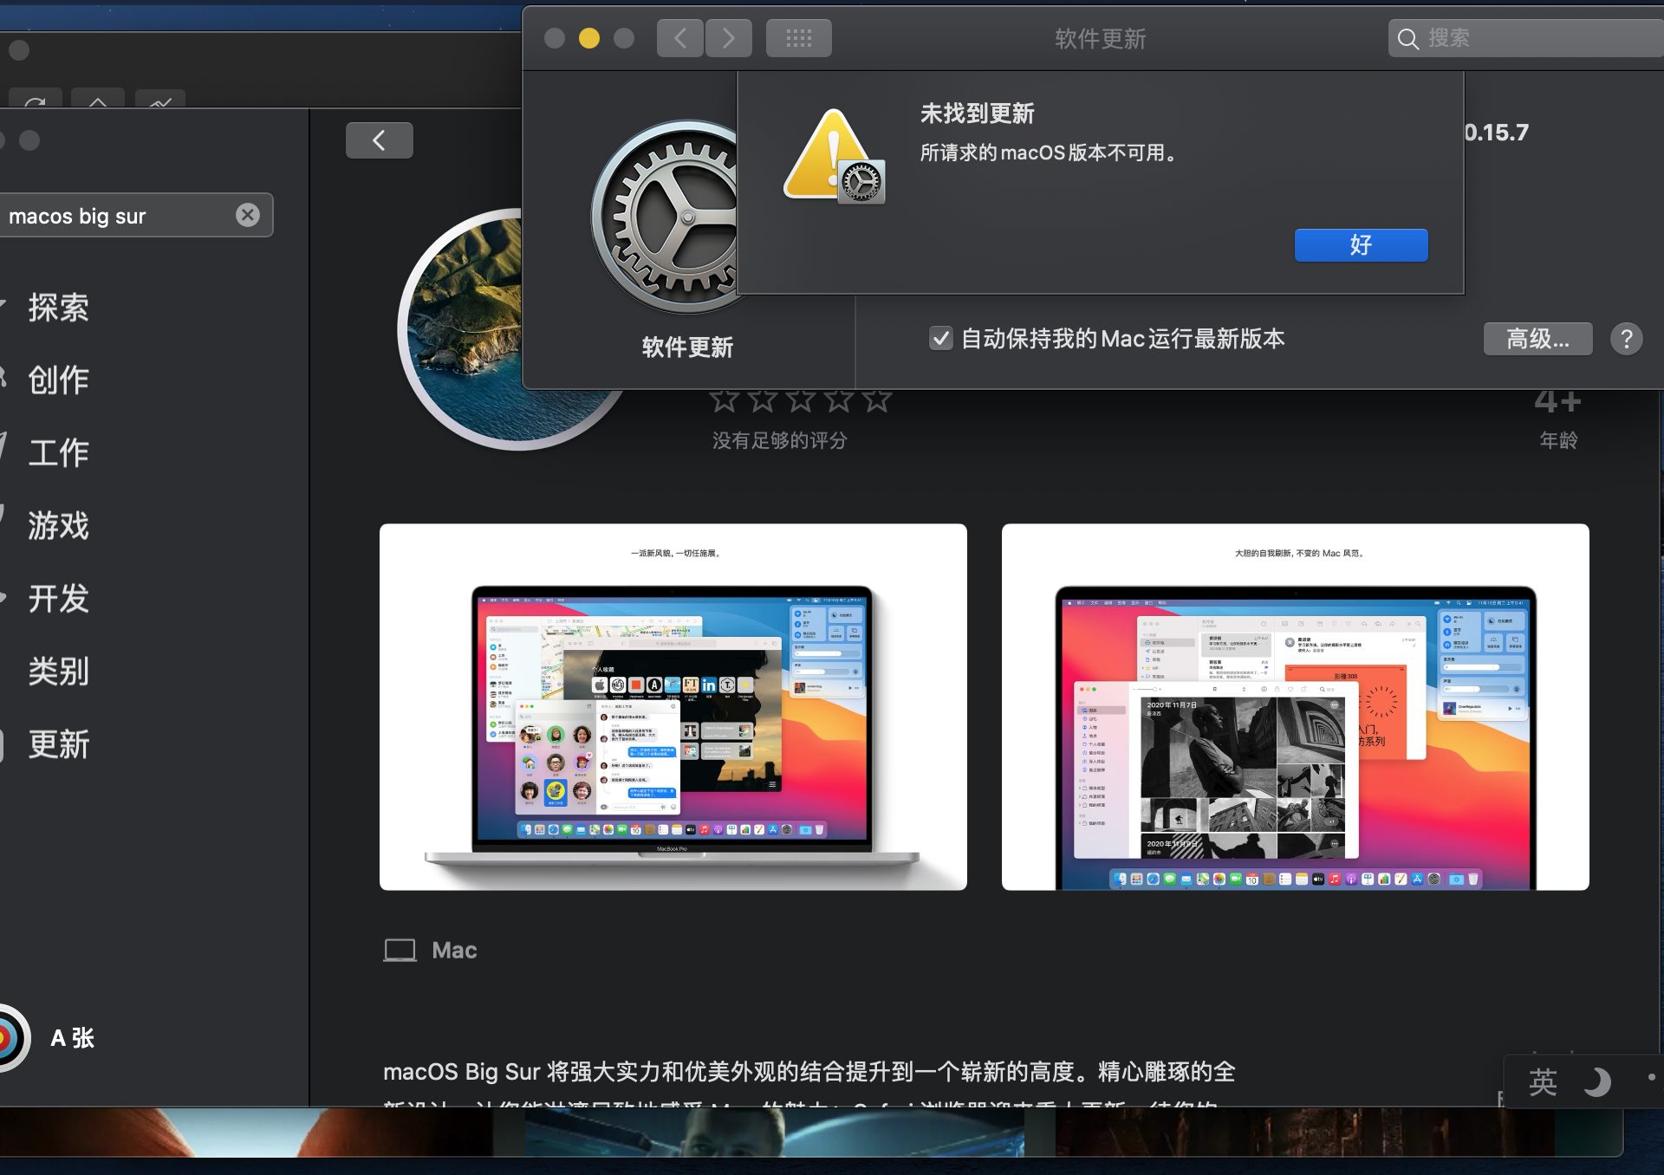This screenshot has height=1175, width=1664.
Task: Open the 探索 Discover section
Action: pos(58,308)
